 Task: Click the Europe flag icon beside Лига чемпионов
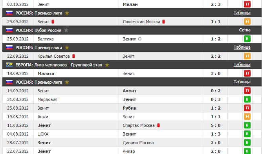point(9,65)
